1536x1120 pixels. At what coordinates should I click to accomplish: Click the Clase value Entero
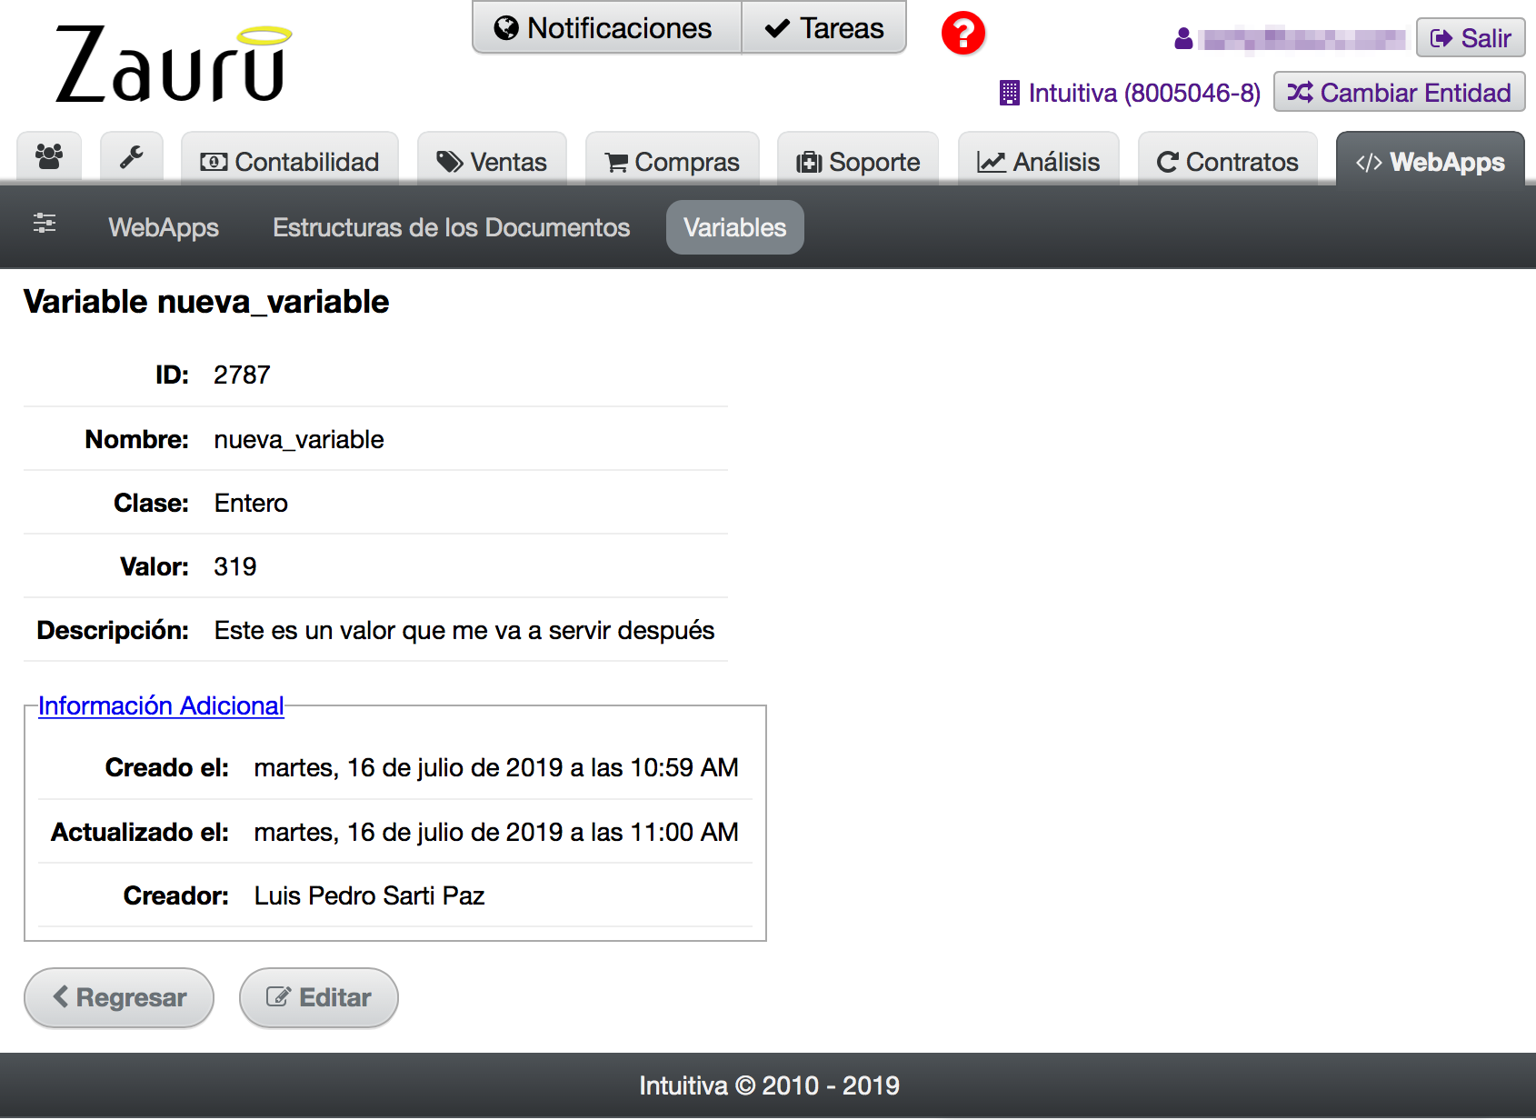pyautogui.click(x=251, y=503)
